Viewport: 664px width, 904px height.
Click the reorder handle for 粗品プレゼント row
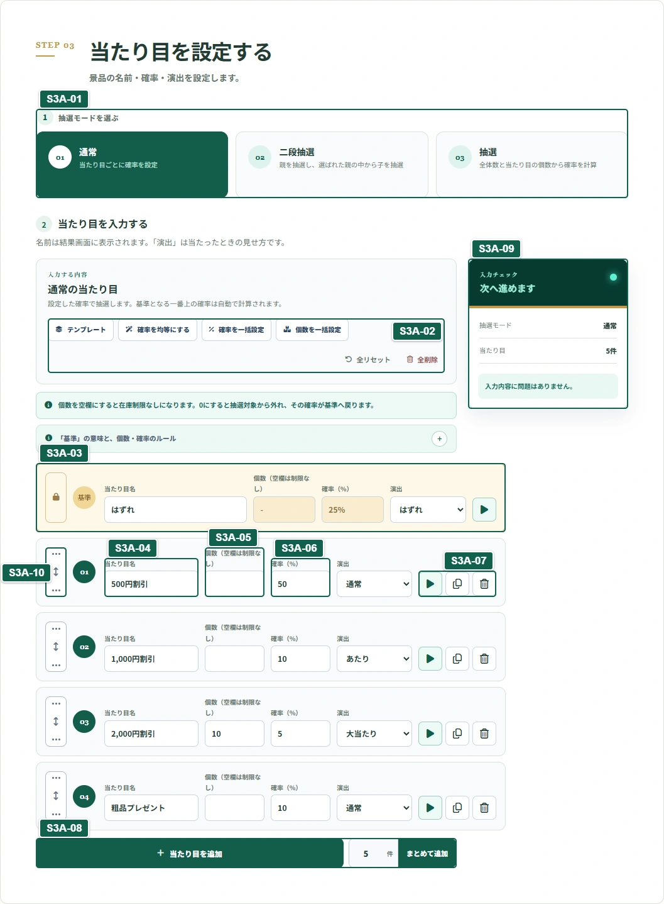(56, 796)
